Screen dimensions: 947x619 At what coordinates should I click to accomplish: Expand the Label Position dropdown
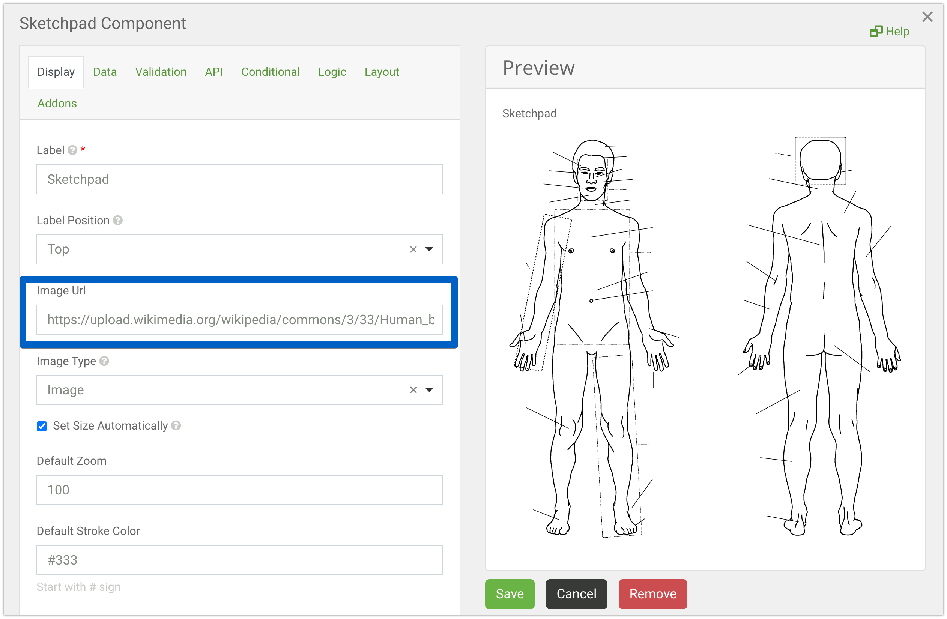point(429,249)
